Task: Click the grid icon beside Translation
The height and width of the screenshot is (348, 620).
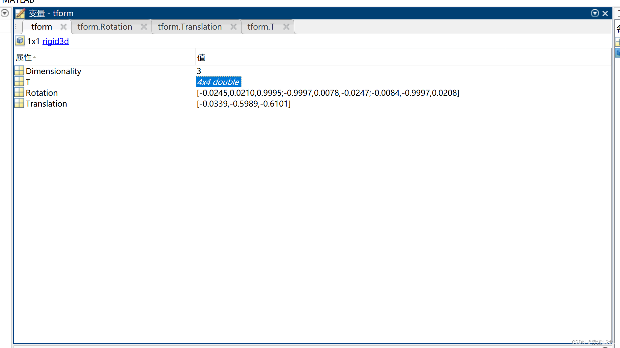Action: 19,103
